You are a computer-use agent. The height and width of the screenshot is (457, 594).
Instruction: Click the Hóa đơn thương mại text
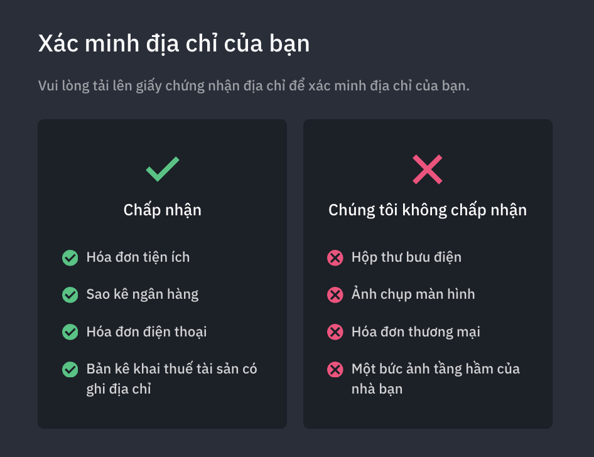click(416, 332)
